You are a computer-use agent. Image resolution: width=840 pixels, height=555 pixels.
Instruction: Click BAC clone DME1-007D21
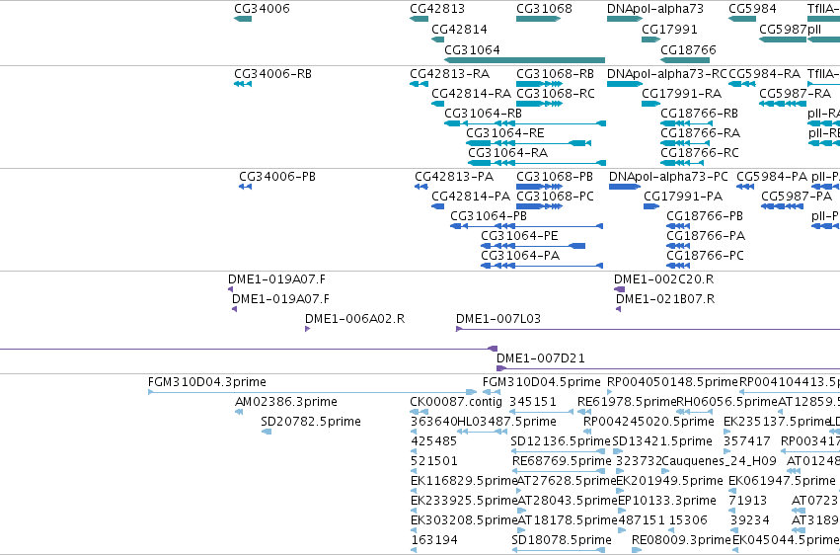pyautogui.click(x=541, y=358)
